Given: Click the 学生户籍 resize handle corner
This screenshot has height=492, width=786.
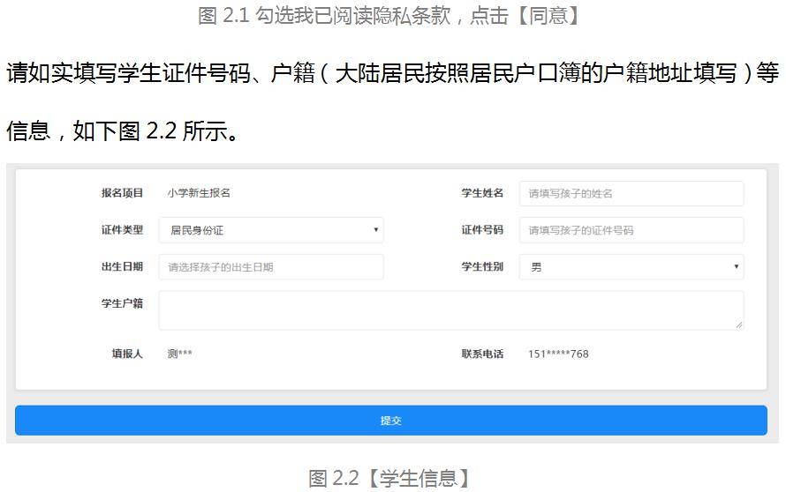Looking at the screenshot, I should pyautogui.click(x=739, y=325).
